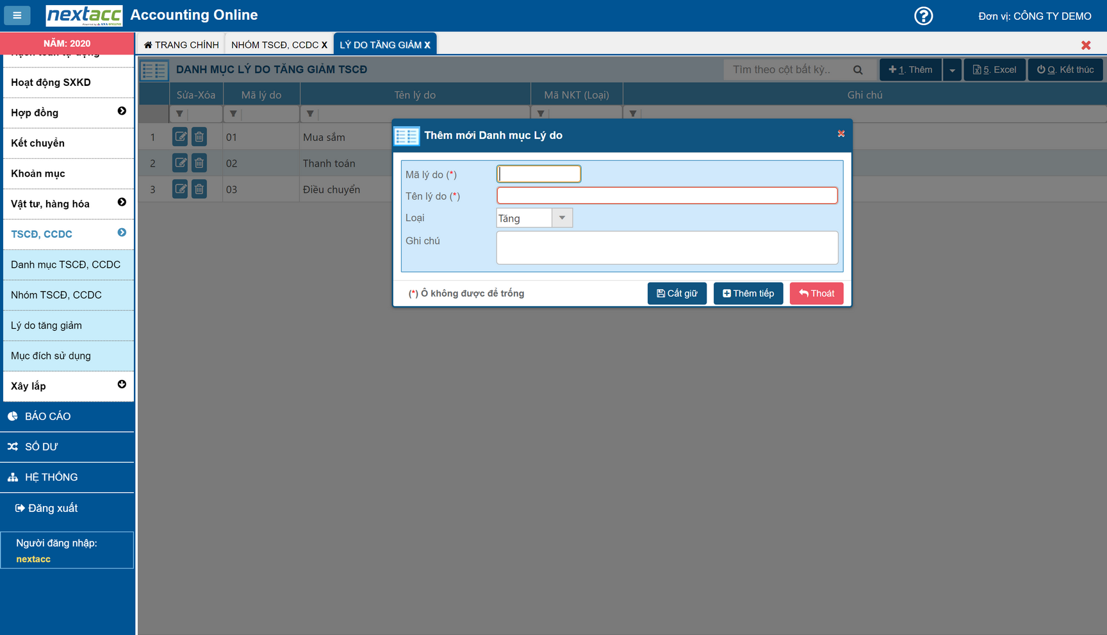Click the edit icon for row 01 Mua sắm
The height and width of the screenshot is (635, 1107).
coord(180,136)
